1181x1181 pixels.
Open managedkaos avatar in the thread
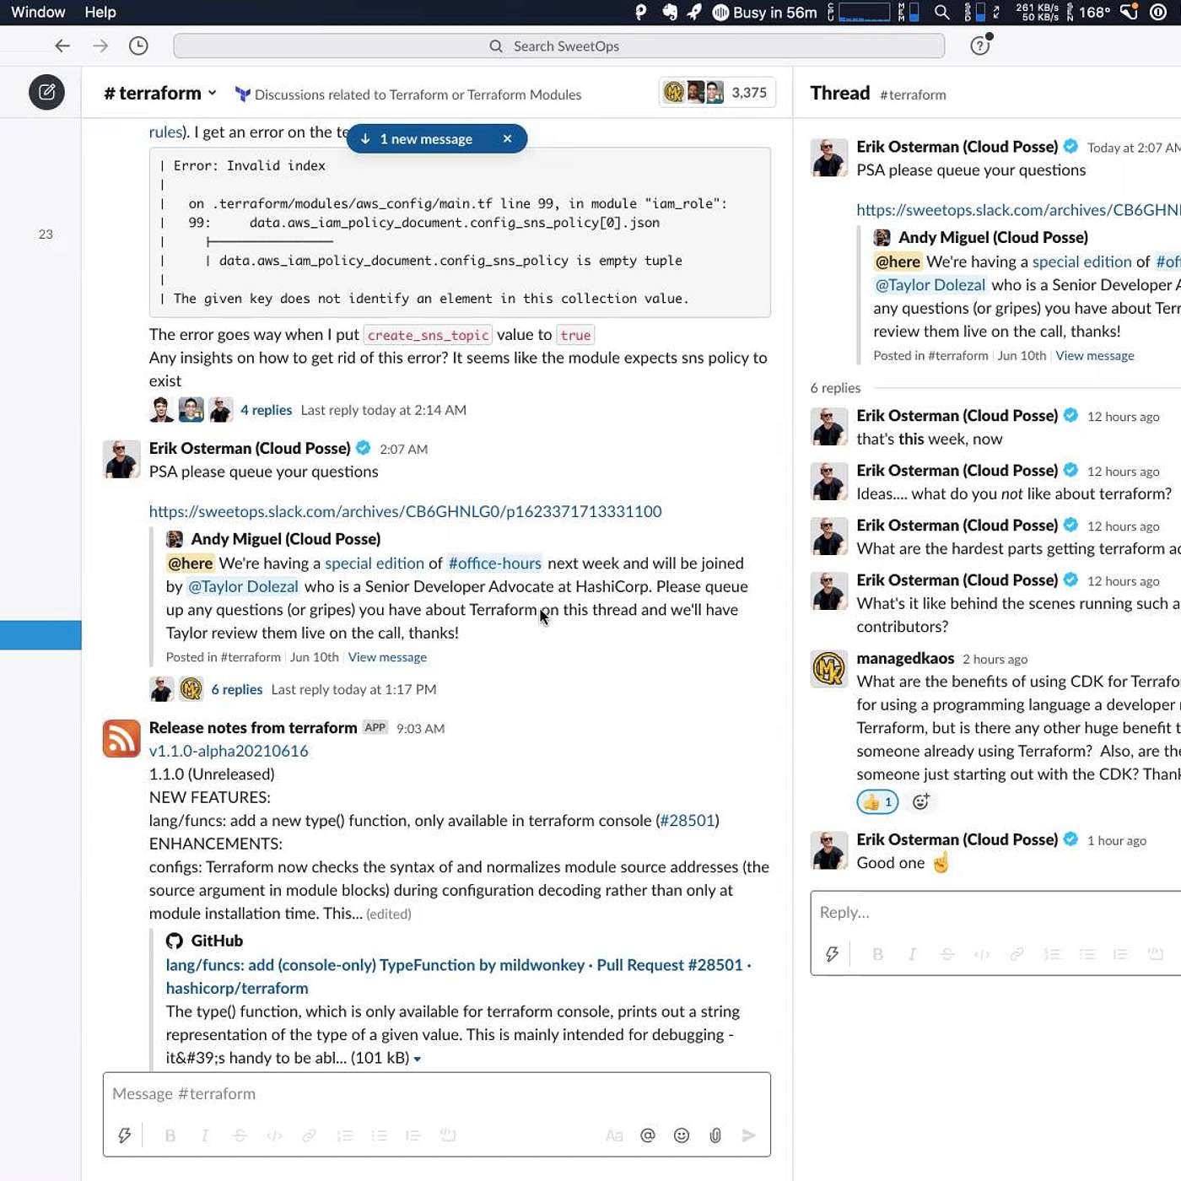(828, 669)
